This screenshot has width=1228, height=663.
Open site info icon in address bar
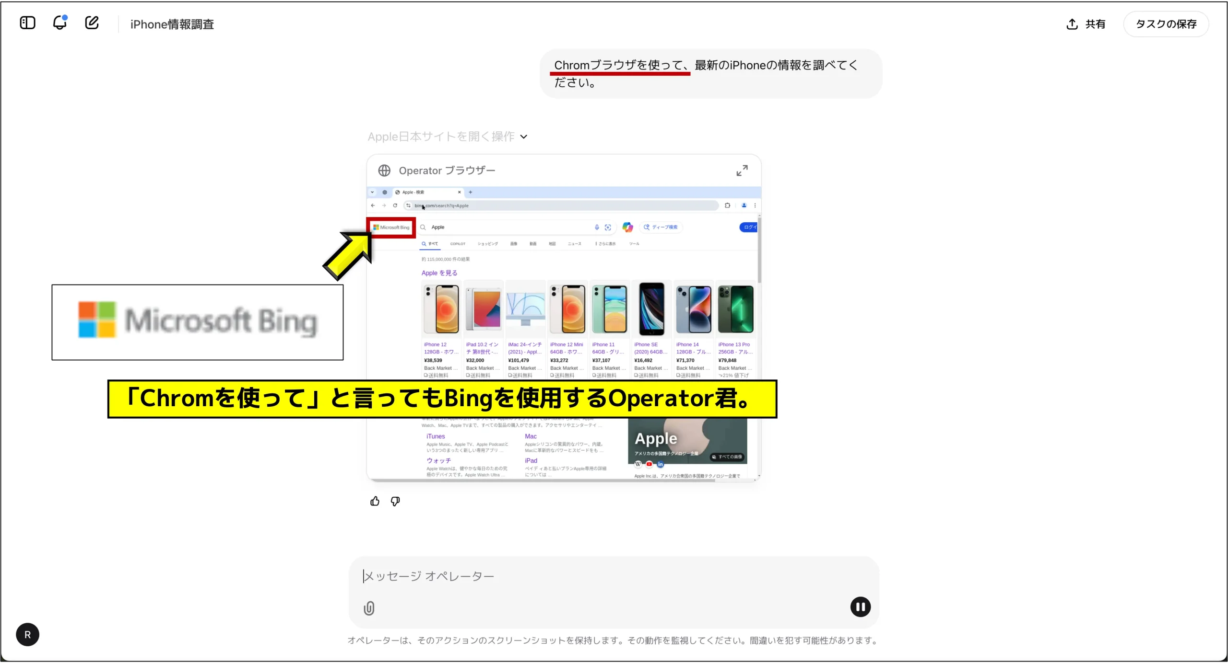pyautogui.click(x=408, y=206)
